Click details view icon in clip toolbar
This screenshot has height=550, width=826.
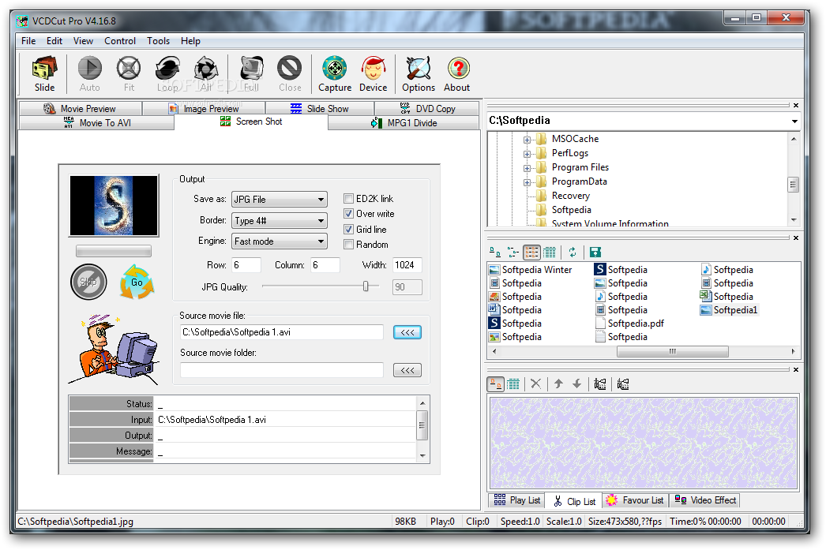click(513, 384)
